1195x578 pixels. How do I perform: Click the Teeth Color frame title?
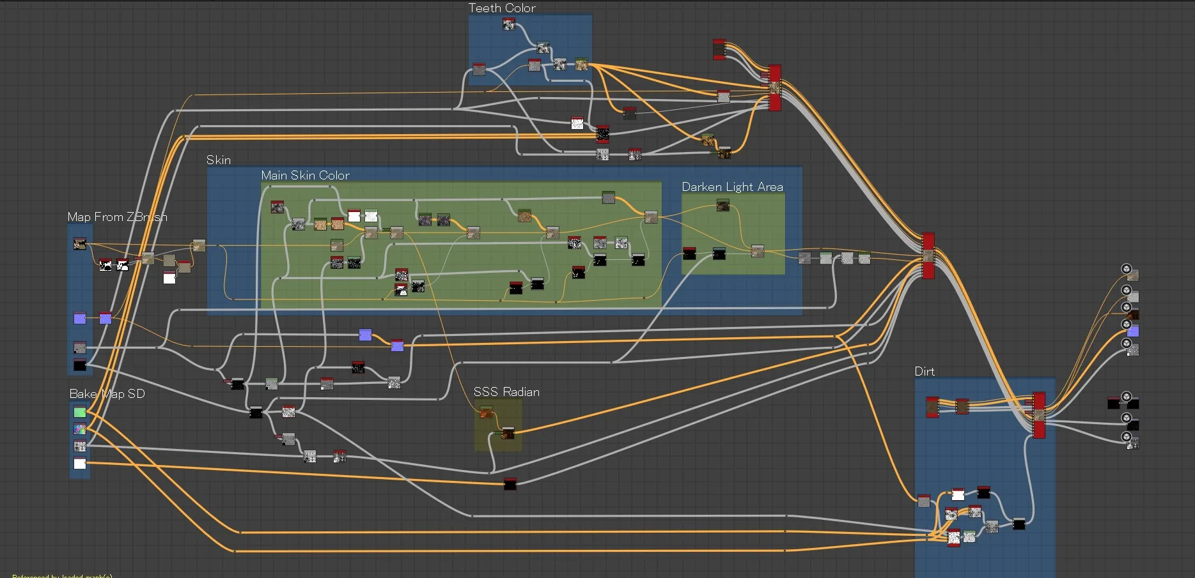[502, 8]
